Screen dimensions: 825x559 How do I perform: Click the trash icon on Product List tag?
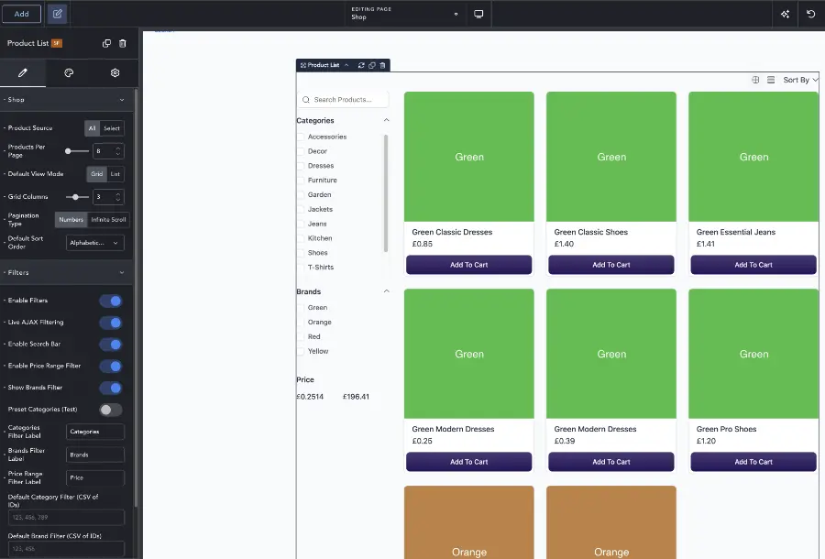(x=382, y=65)
